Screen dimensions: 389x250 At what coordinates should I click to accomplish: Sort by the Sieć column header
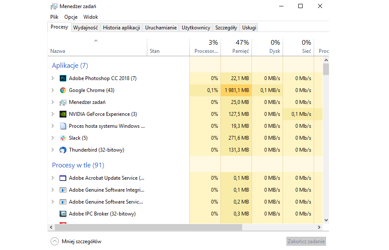coord(298,47)
